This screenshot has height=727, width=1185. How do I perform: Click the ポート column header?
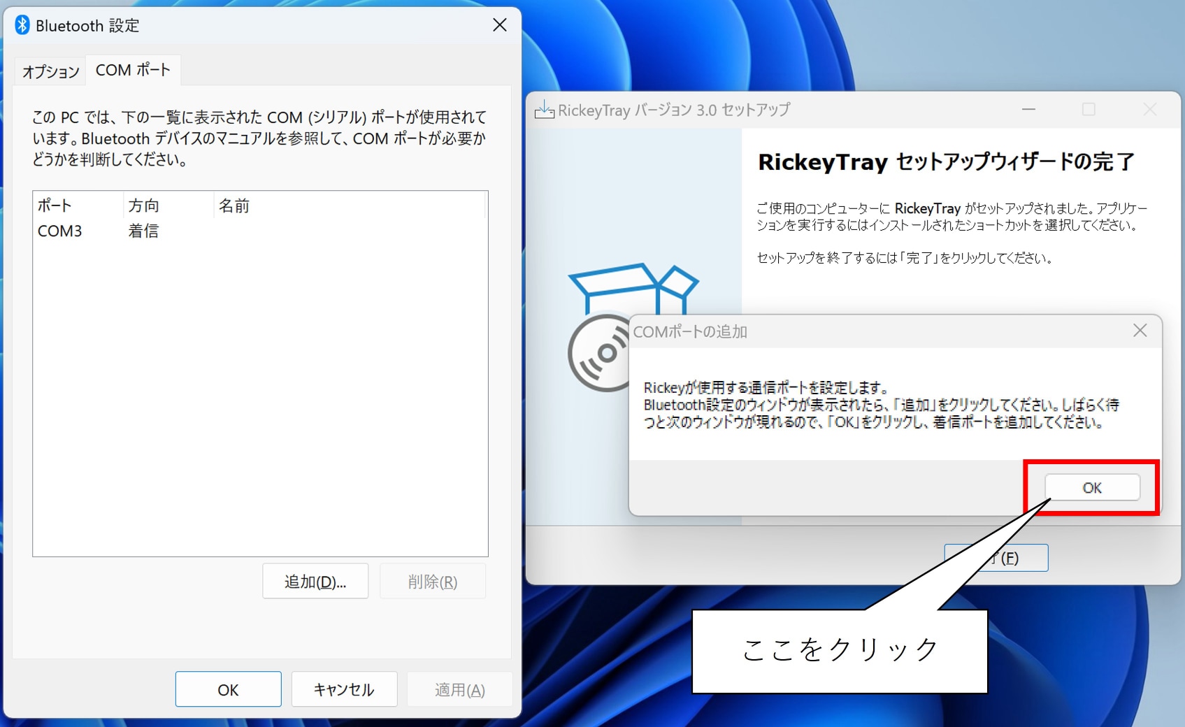(55, 205)
